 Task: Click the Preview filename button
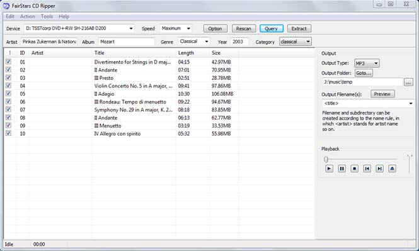[382, 94]
